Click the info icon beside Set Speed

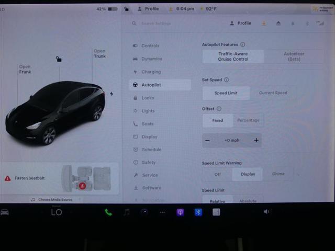pyautogui.click(x=227, y=80)
